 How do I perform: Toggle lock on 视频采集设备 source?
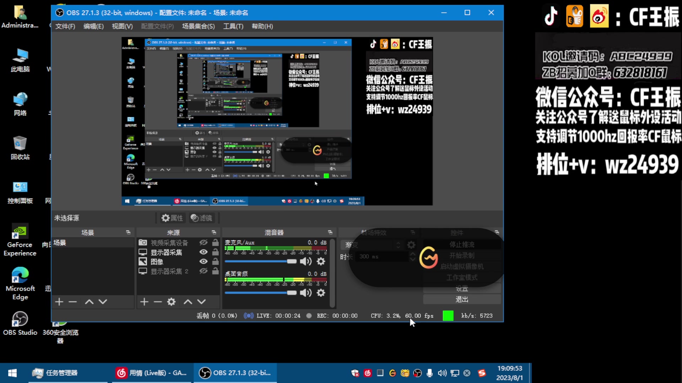tap(215, 243)
